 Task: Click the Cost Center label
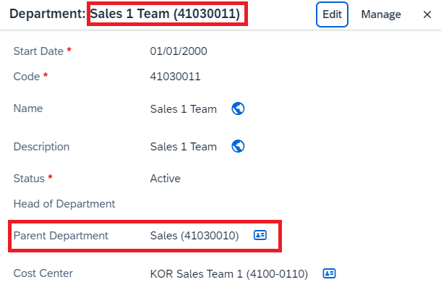click(43, 273)
